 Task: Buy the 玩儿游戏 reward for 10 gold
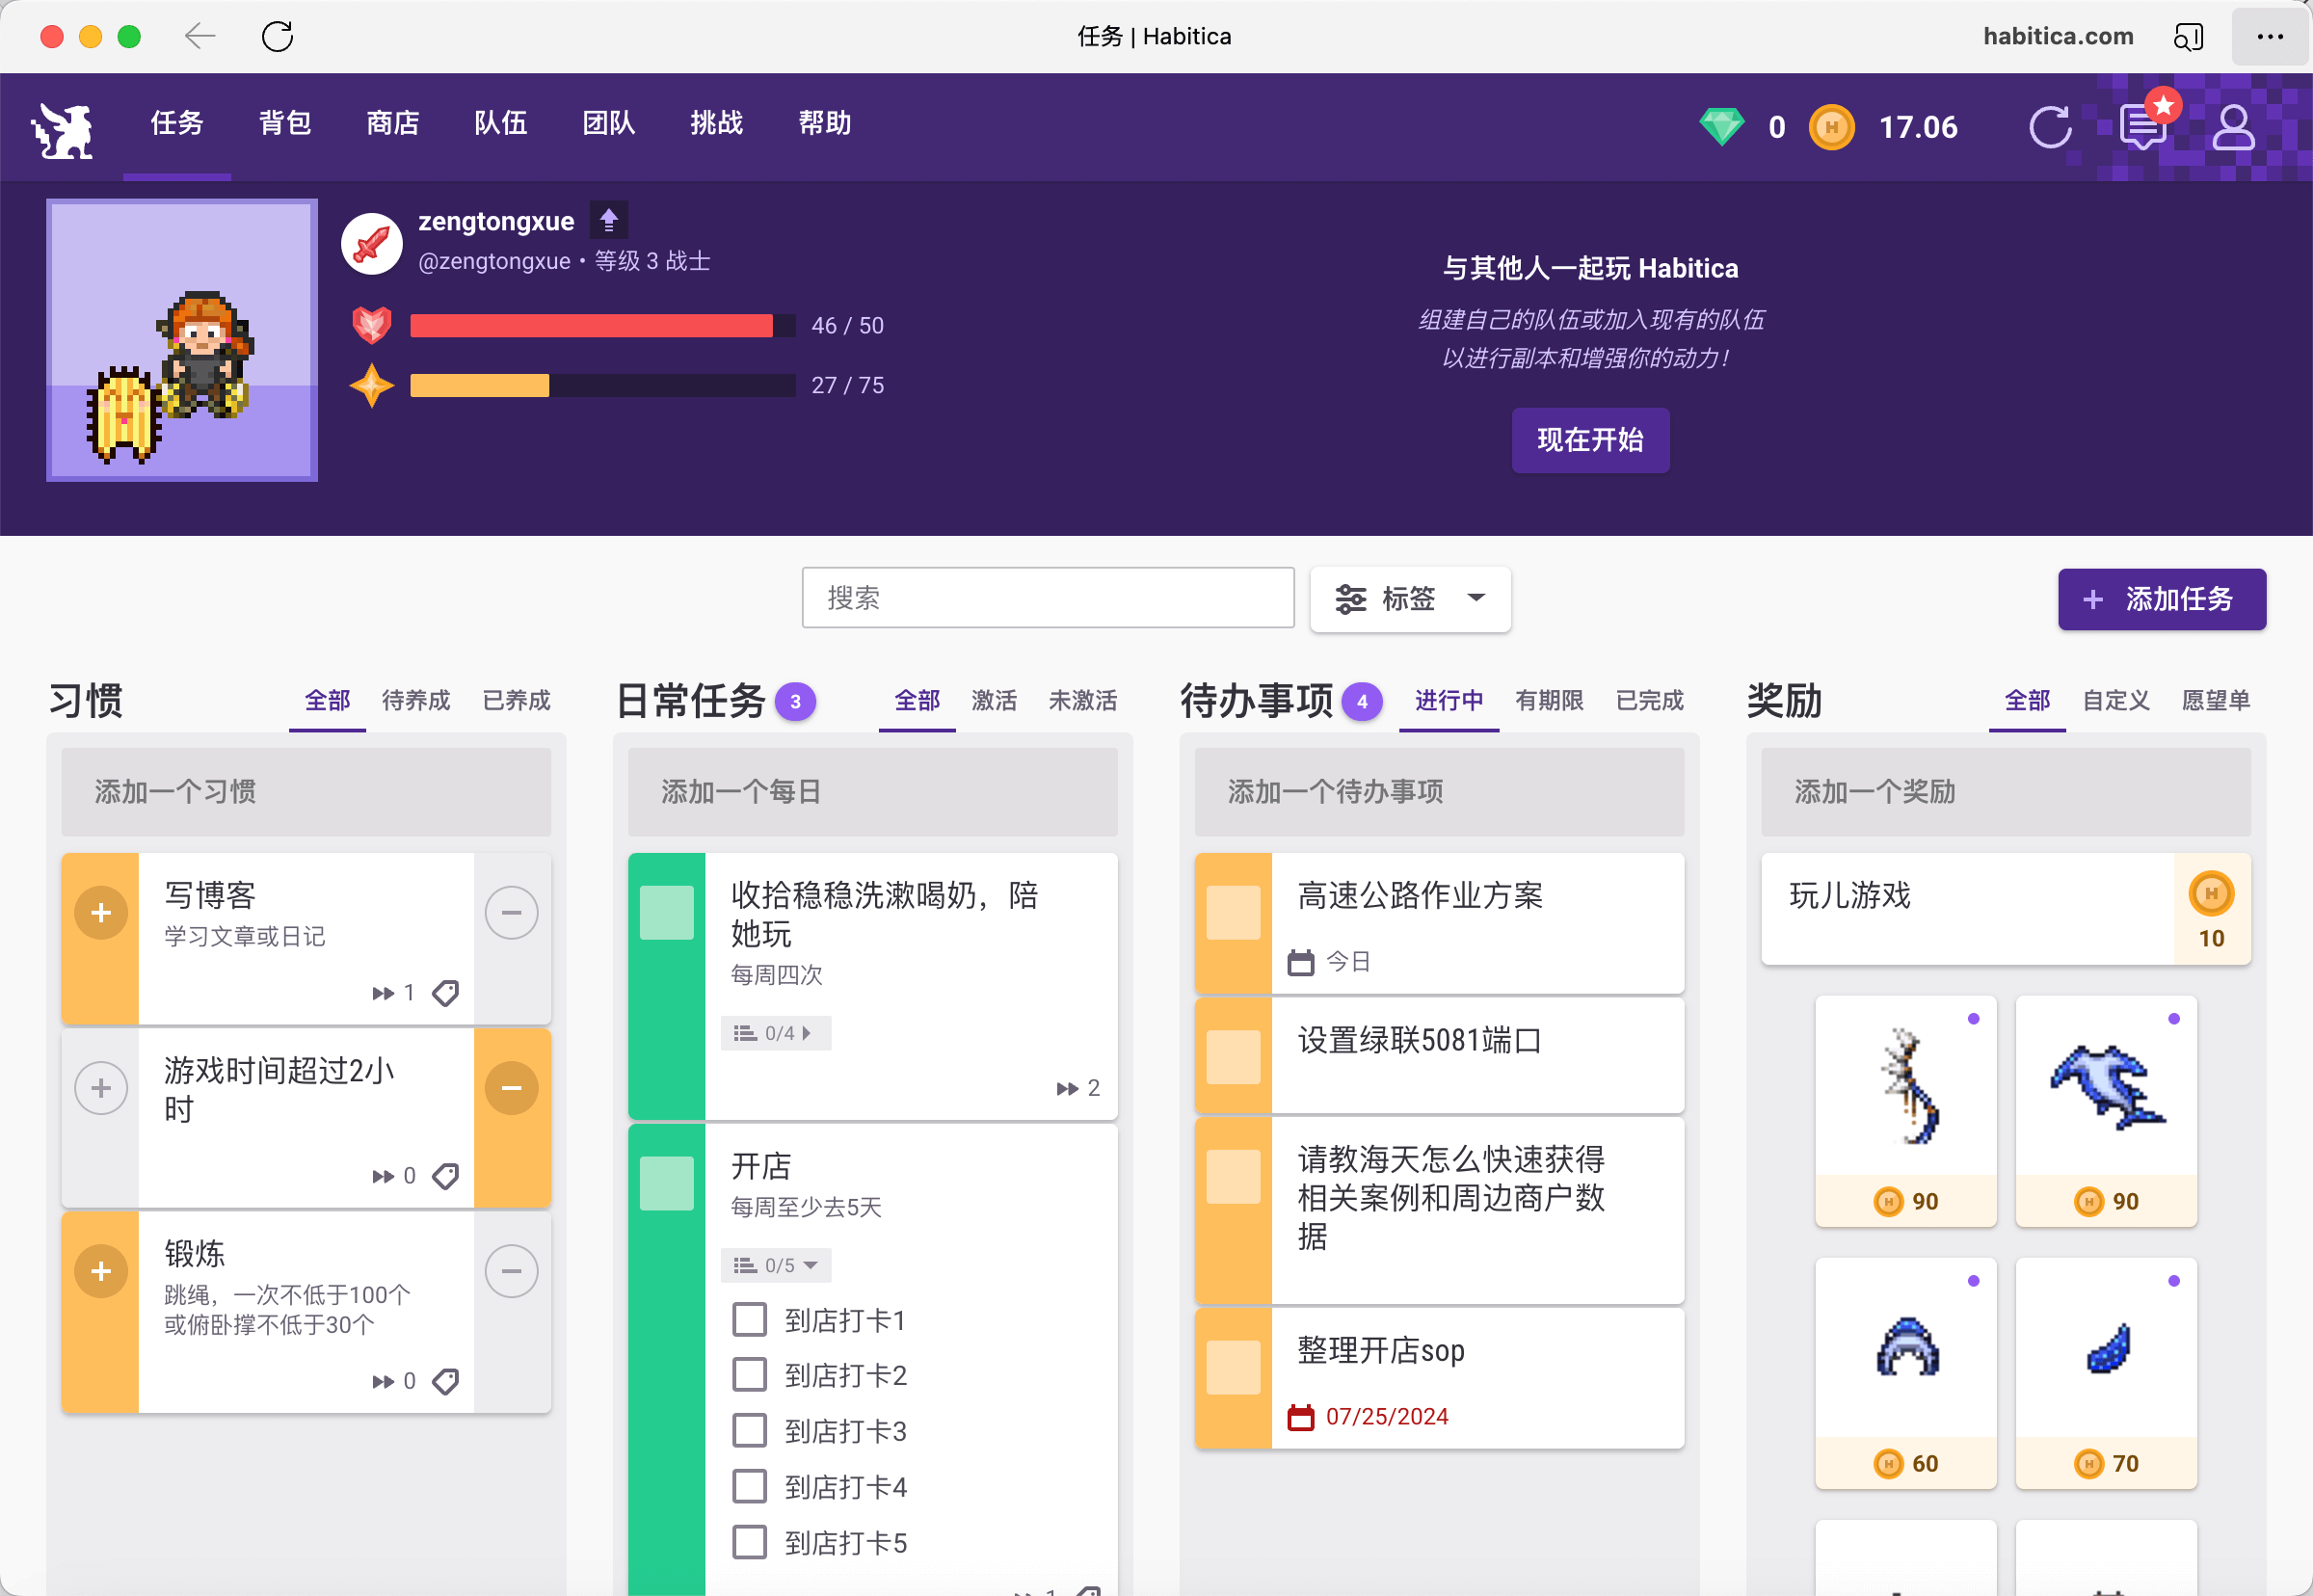tap(2211, 908)
